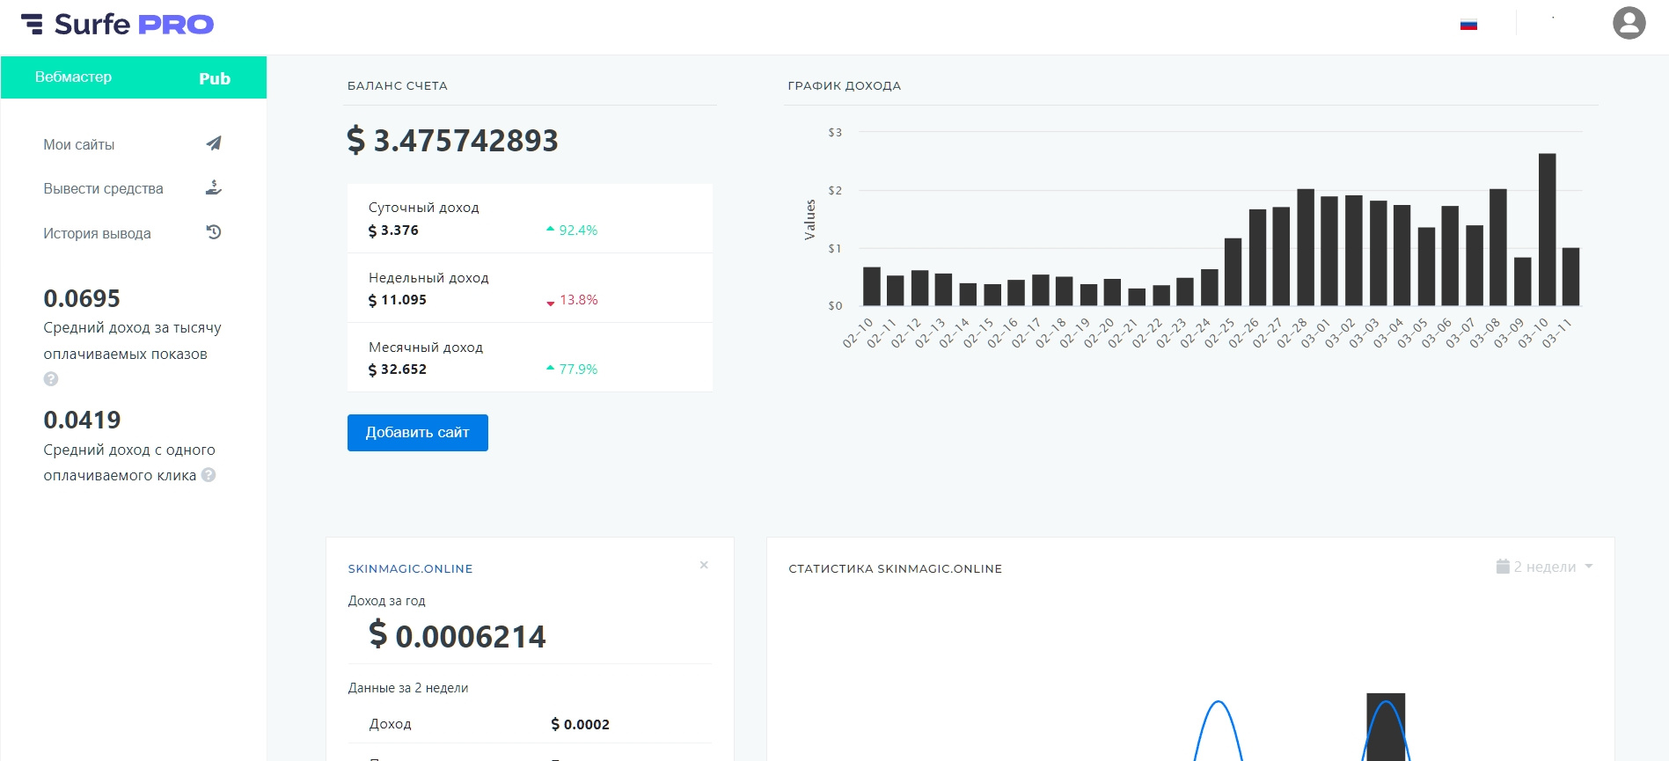Click the weekly income value $ 11.095

(x=398, y=300)
